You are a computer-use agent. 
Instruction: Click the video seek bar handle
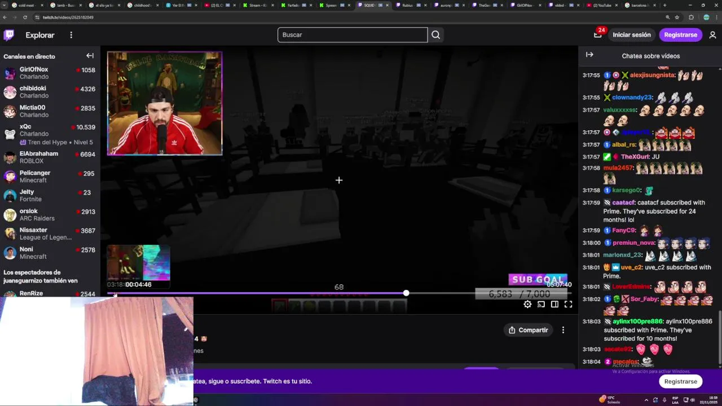[406, 293]
